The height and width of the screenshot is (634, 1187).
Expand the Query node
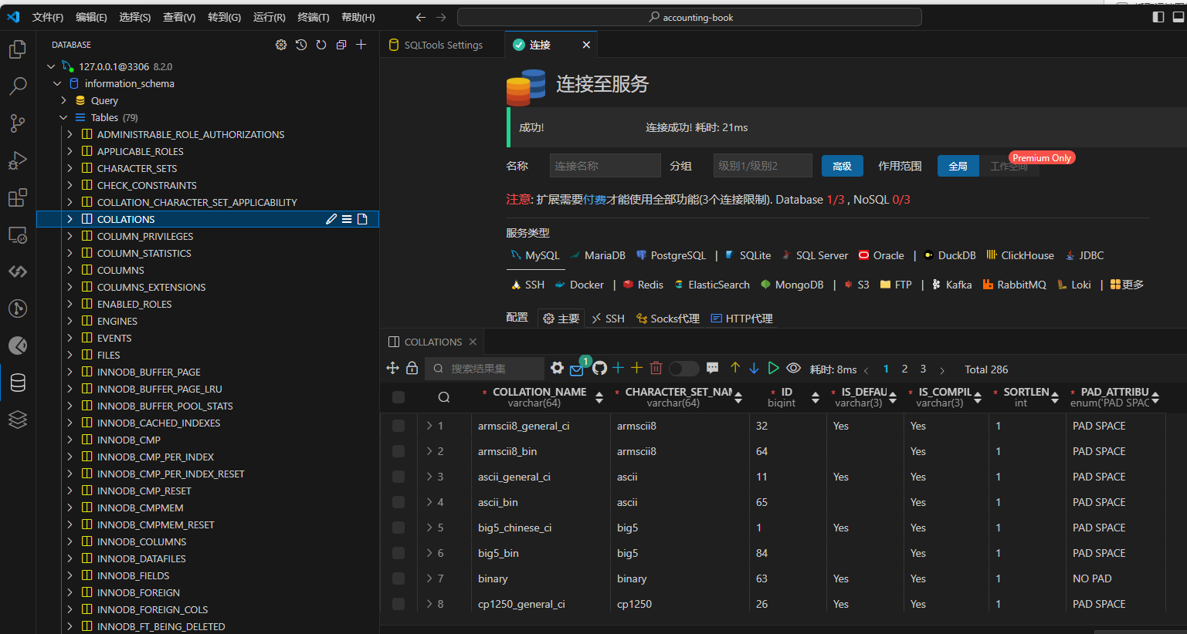click(x=63, y=100)
